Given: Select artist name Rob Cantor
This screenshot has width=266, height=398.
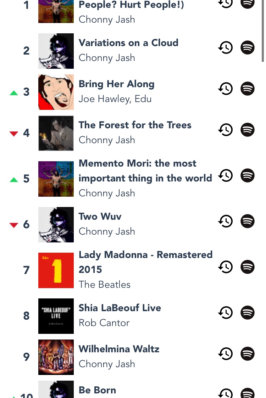Looking at the screenshot, I should (104, 323).
